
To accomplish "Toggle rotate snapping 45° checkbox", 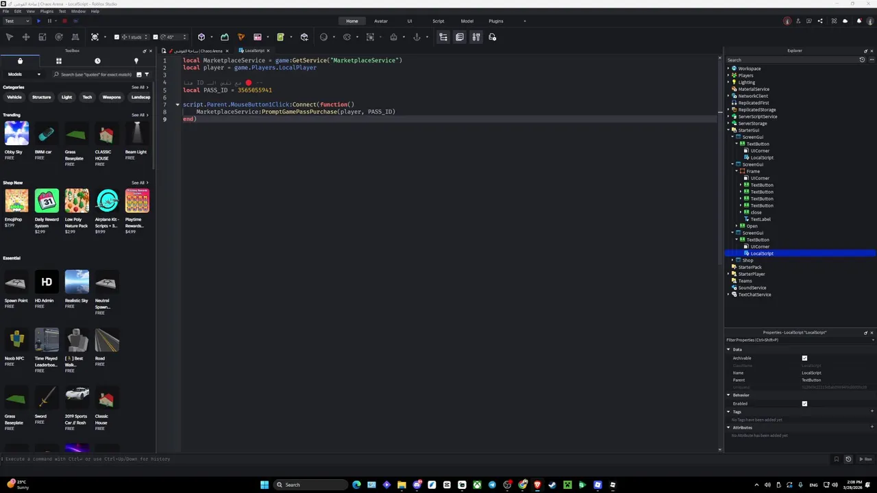I will (156, 37).
